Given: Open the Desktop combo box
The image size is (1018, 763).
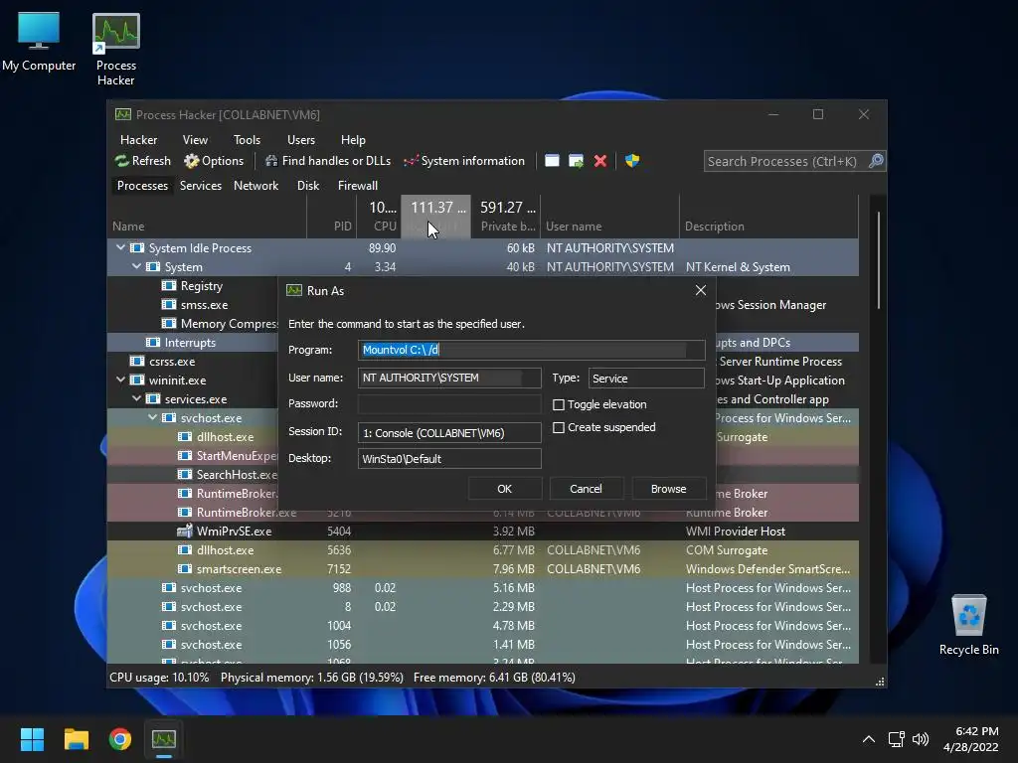Looking at the screenshot, I should coord(449,459).
